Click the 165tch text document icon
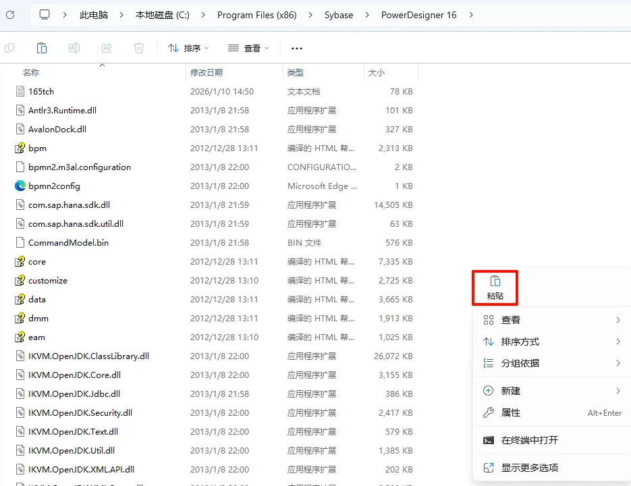 pos(20,91)
